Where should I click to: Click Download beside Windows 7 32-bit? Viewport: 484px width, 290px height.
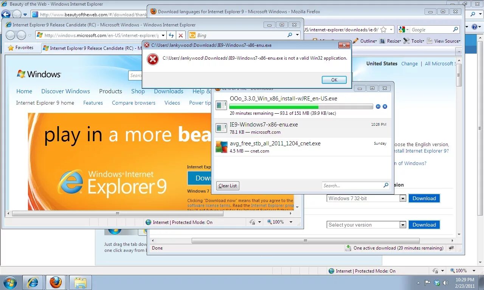(424, 198)
